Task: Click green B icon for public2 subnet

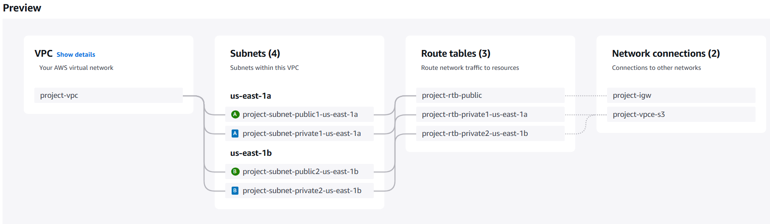Action: pos(235,171)
